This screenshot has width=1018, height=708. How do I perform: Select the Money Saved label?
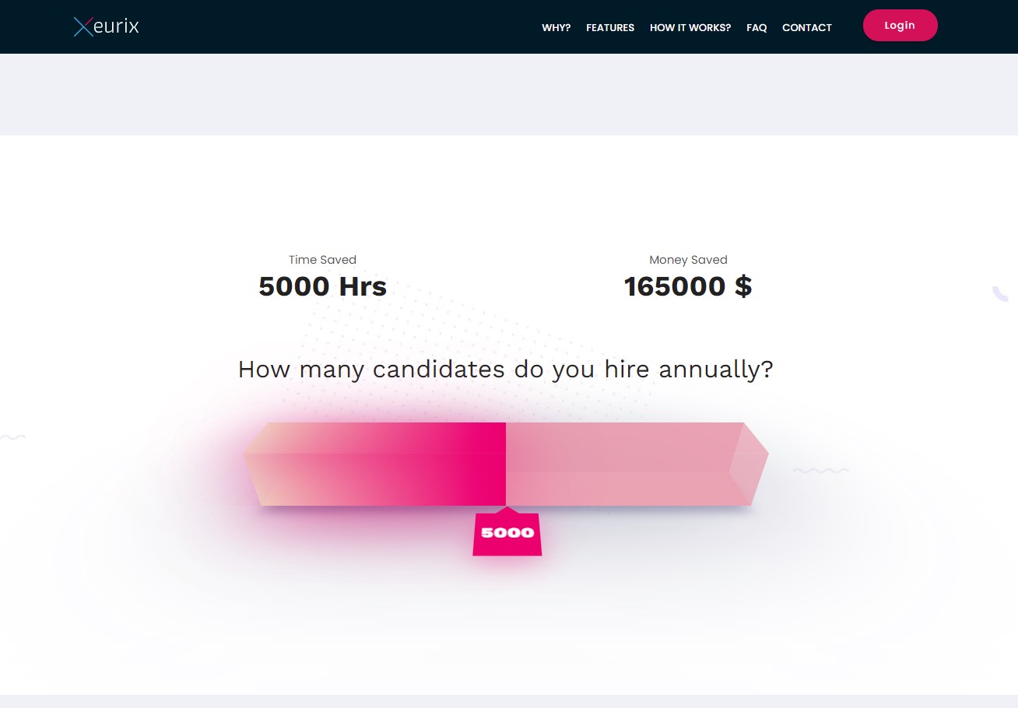click(688, 260)
